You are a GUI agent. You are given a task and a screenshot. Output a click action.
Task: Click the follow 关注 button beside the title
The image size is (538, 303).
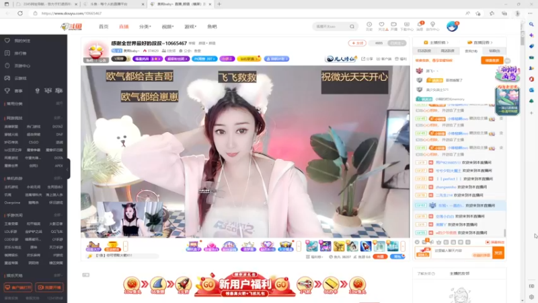point(357,43)
